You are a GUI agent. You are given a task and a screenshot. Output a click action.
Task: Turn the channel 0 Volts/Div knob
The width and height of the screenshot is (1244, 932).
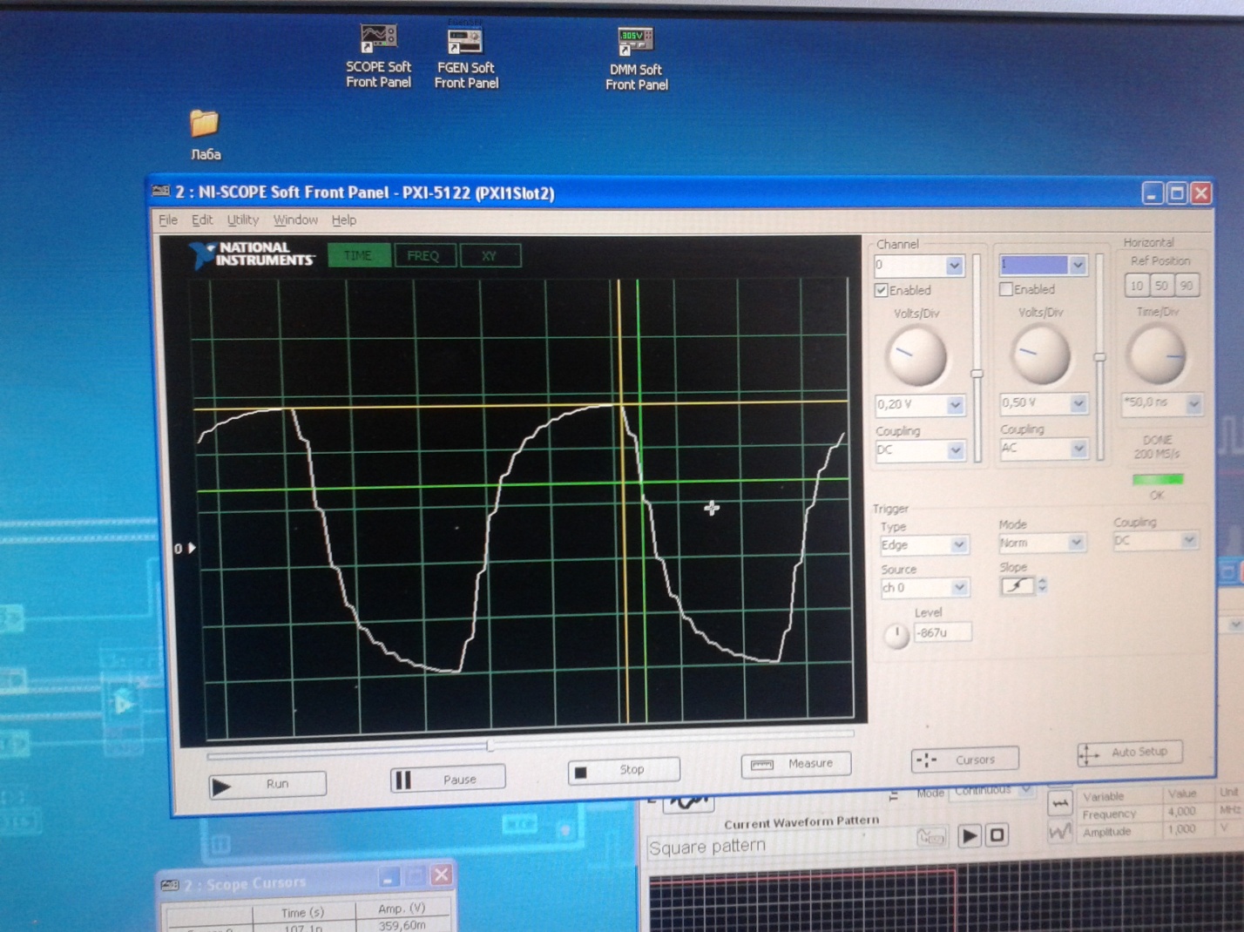tap(916, 357)
